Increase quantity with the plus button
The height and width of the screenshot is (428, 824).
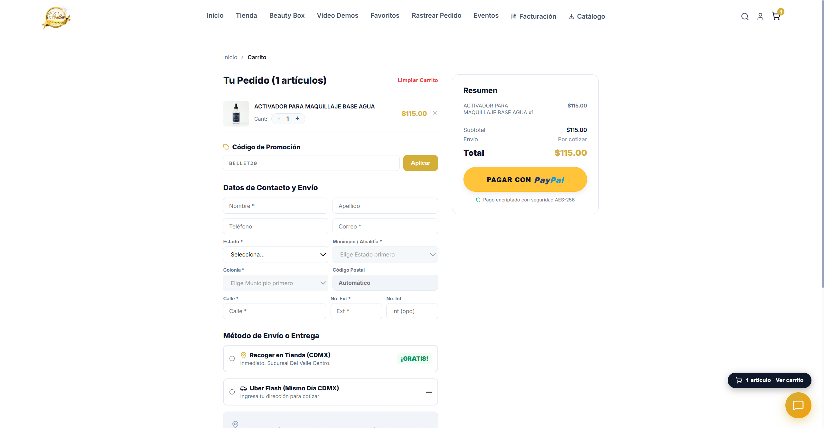(x=297, y=119)
